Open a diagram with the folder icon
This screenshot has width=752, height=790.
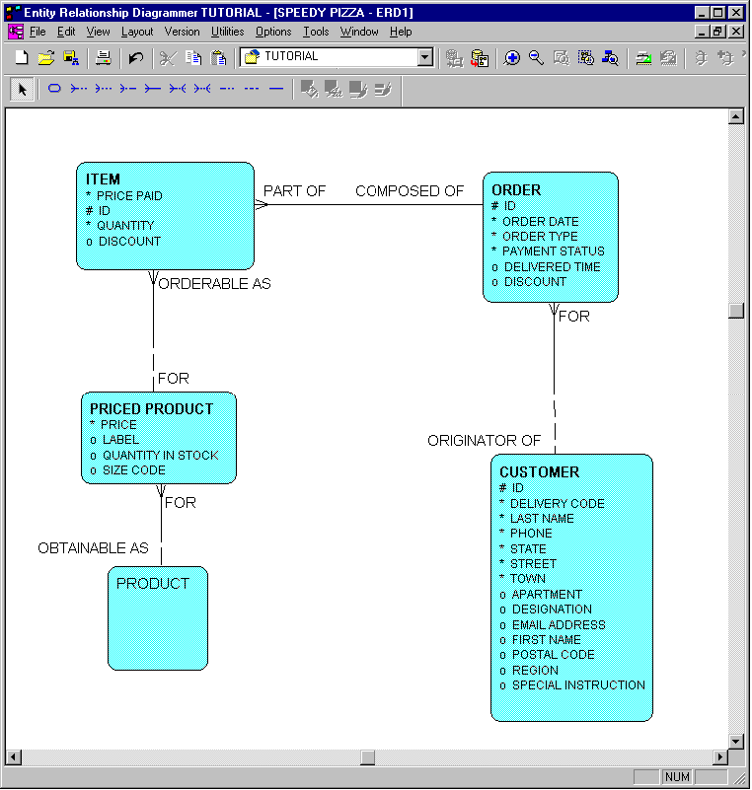45,58
